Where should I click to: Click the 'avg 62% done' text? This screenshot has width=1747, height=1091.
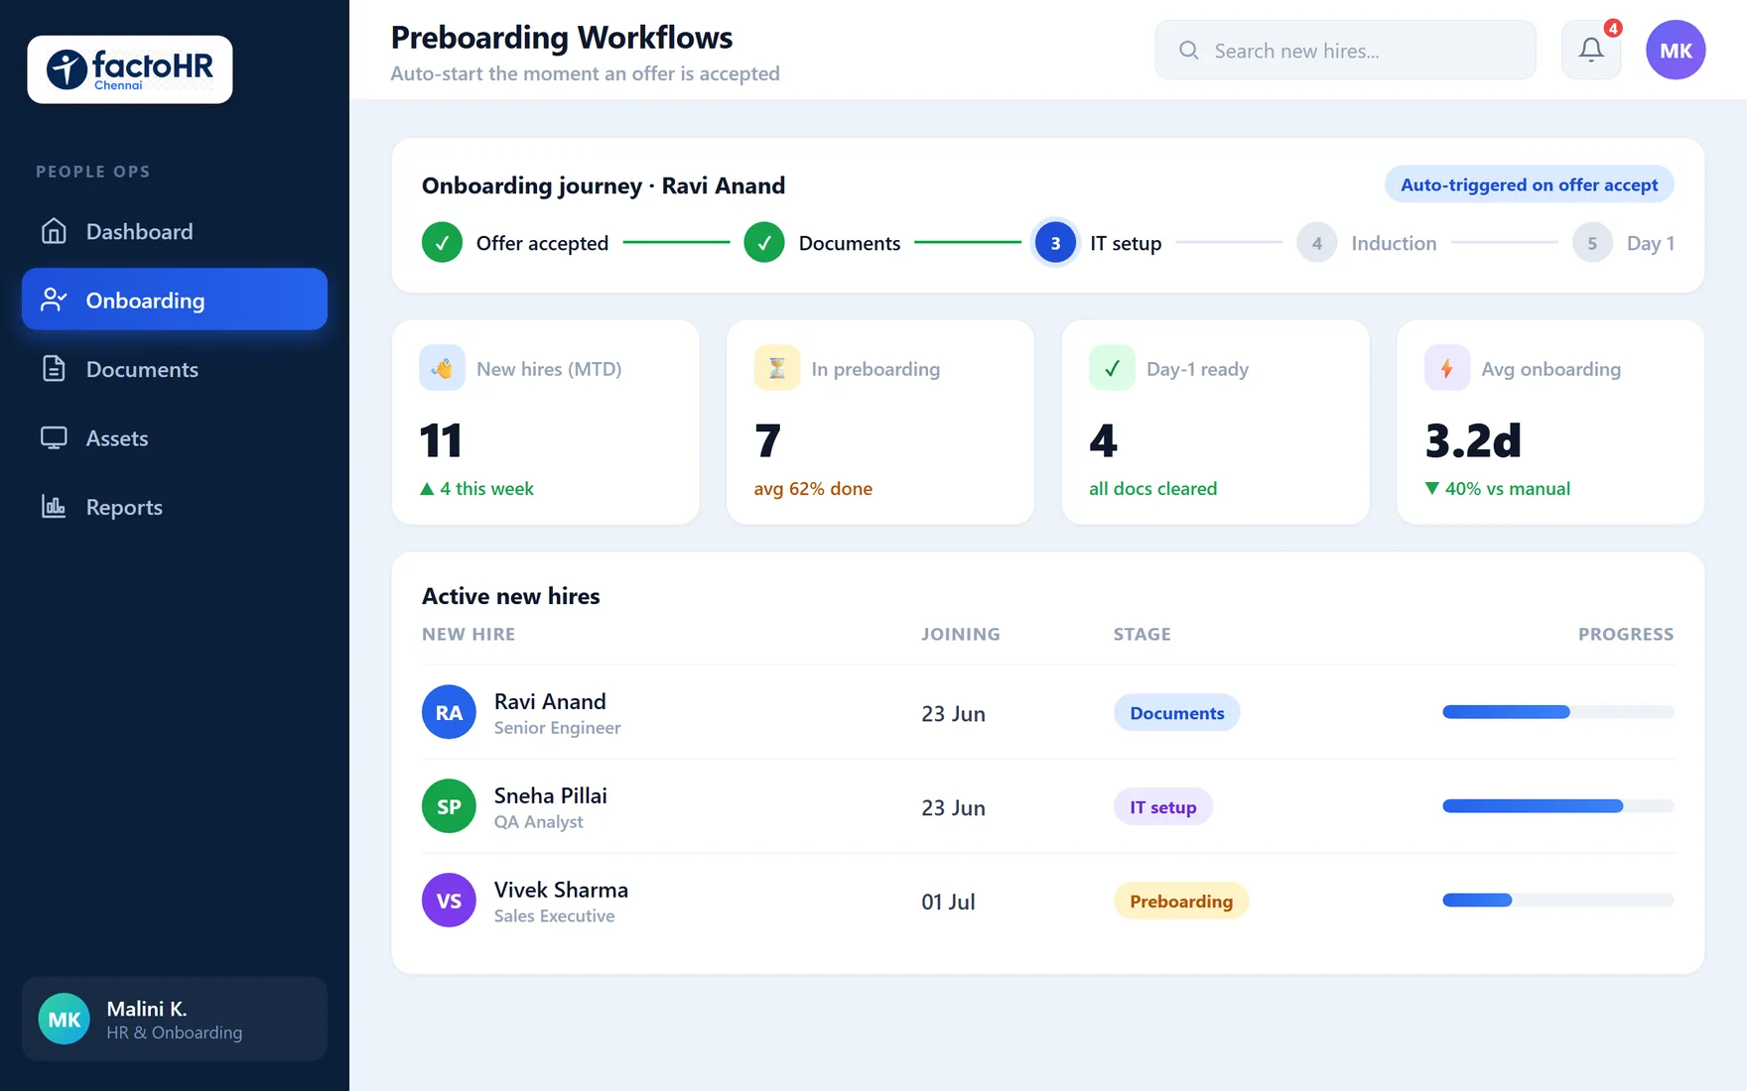[813, 488]
